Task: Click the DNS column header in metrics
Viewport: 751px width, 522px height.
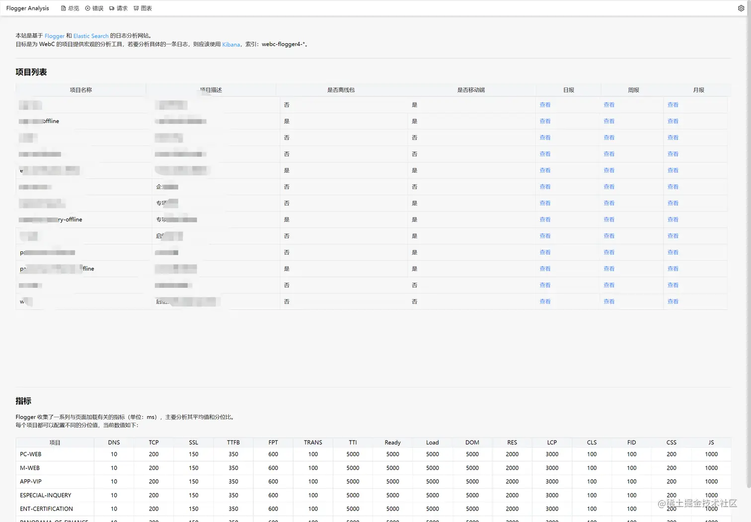Action: pyautogui.click(x=114, y=443)
